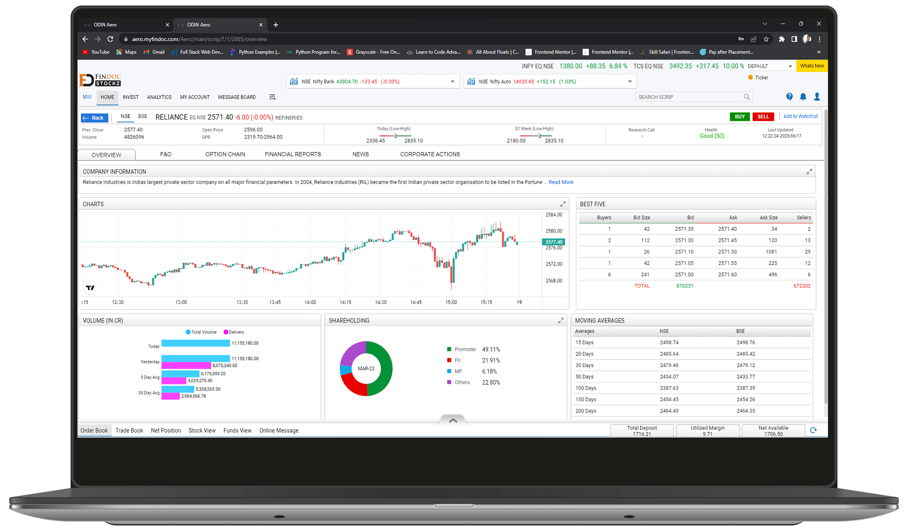The height and width of the screenshot is (531, 908).
Task: Open the user profile icon
Action: pos(817,97)
